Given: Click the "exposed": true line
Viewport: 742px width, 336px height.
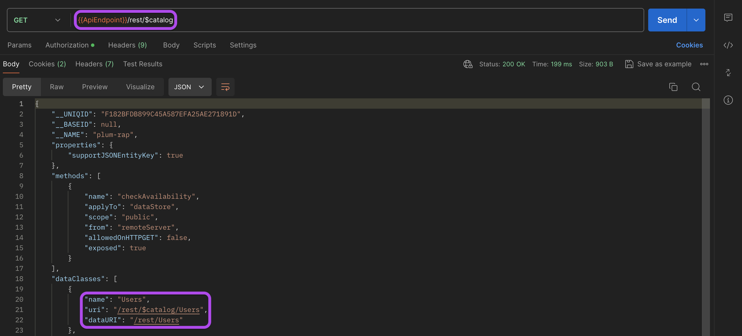Looking at the screenshot, I should (x=115, y=248).
